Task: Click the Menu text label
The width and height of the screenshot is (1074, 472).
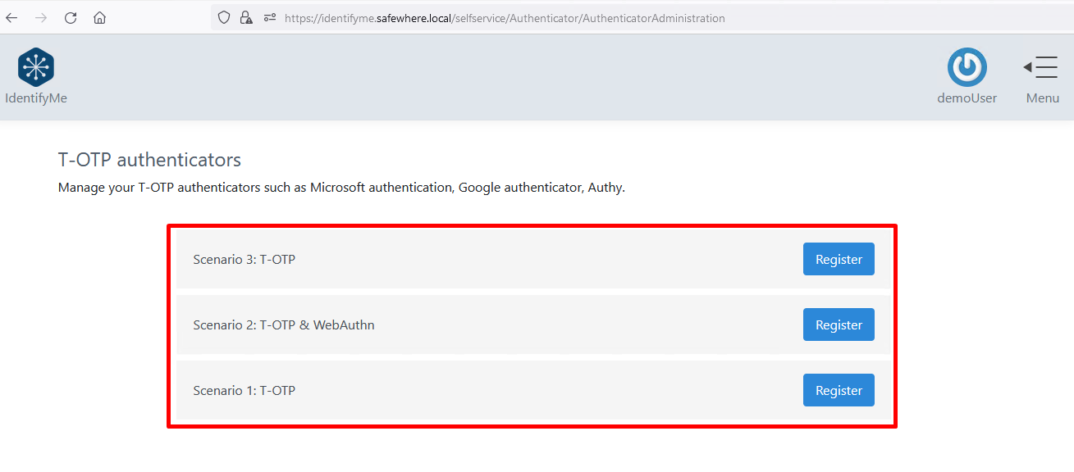Action: (x=1042, y=98)
